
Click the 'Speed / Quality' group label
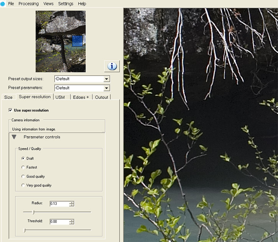30,149
